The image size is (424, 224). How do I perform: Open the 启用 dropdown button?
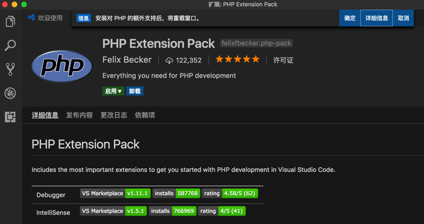tap(113, 91)
